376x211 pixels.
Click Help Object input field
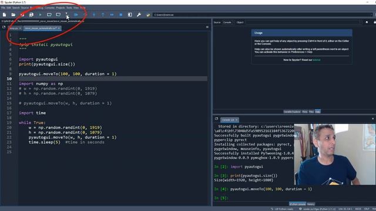click(x=304, y=22)
